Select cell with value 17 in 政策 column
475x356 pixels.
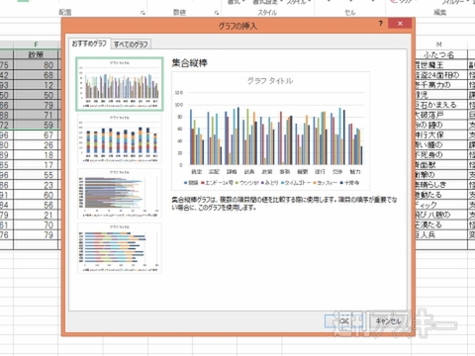click(36, 165)
